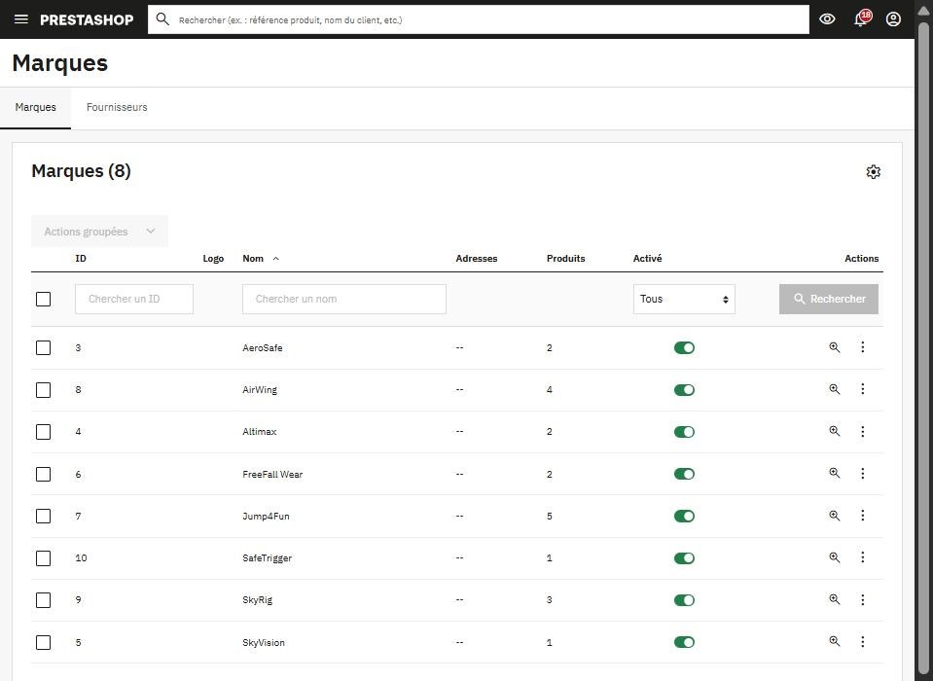The width and height of the screenshot is (933, 681).
Task: Open more actions menu for AeroSafe
Action: tap(863, 346)
